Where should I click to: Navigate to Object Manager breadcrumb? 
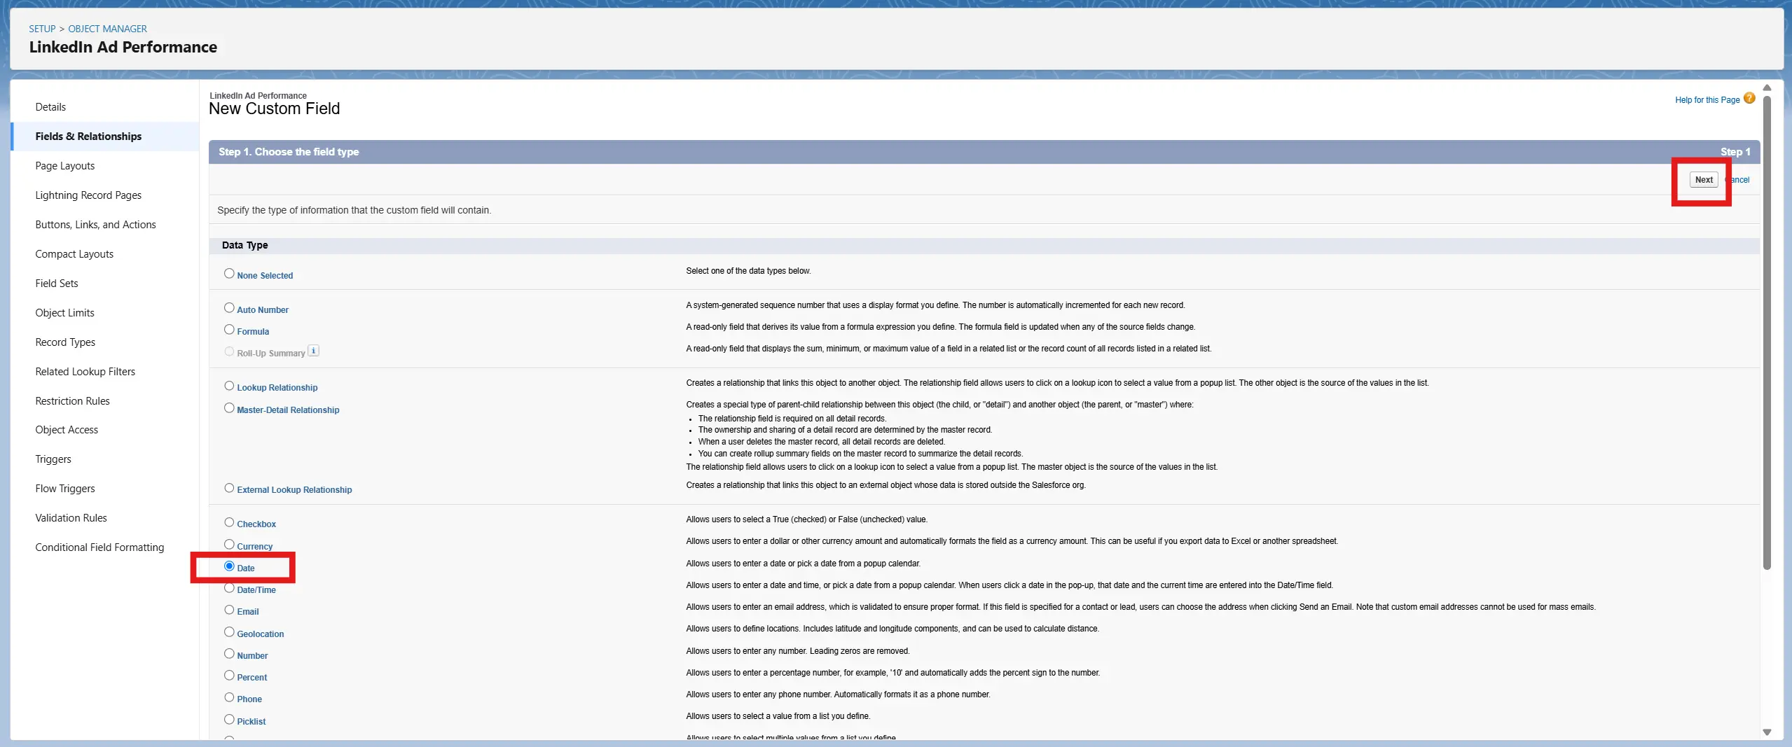[x=107, y=29]
